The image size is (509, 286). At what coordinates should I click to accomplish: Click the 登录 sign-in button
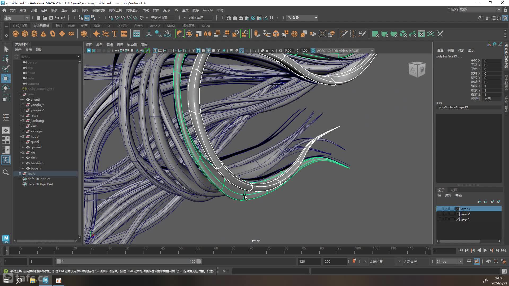click(302, 18)
